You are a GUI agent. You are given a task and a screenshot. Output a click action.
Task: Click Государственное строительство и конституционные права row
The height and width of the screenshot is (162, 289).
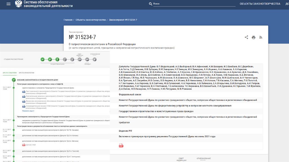point(156,111)
